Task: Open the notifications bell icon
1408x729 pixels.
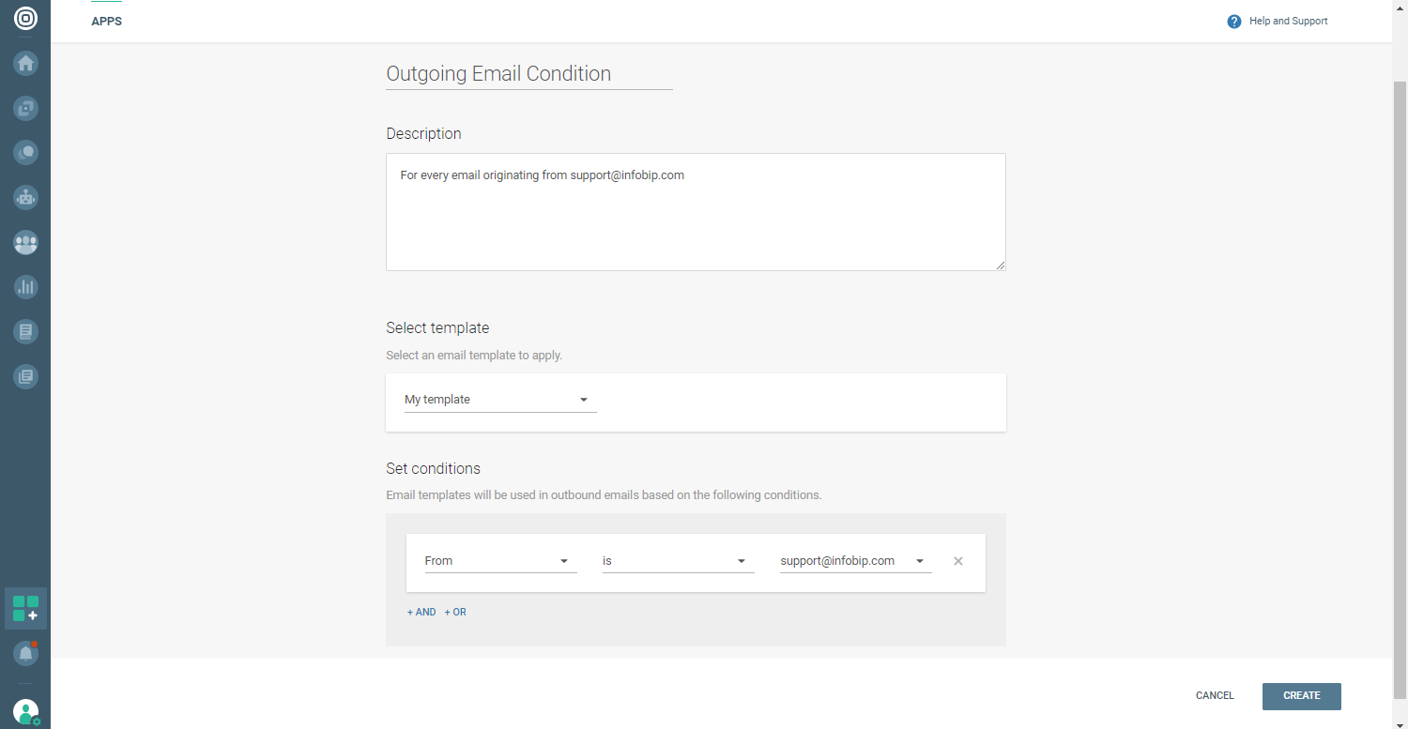Action: pos(25,654)
